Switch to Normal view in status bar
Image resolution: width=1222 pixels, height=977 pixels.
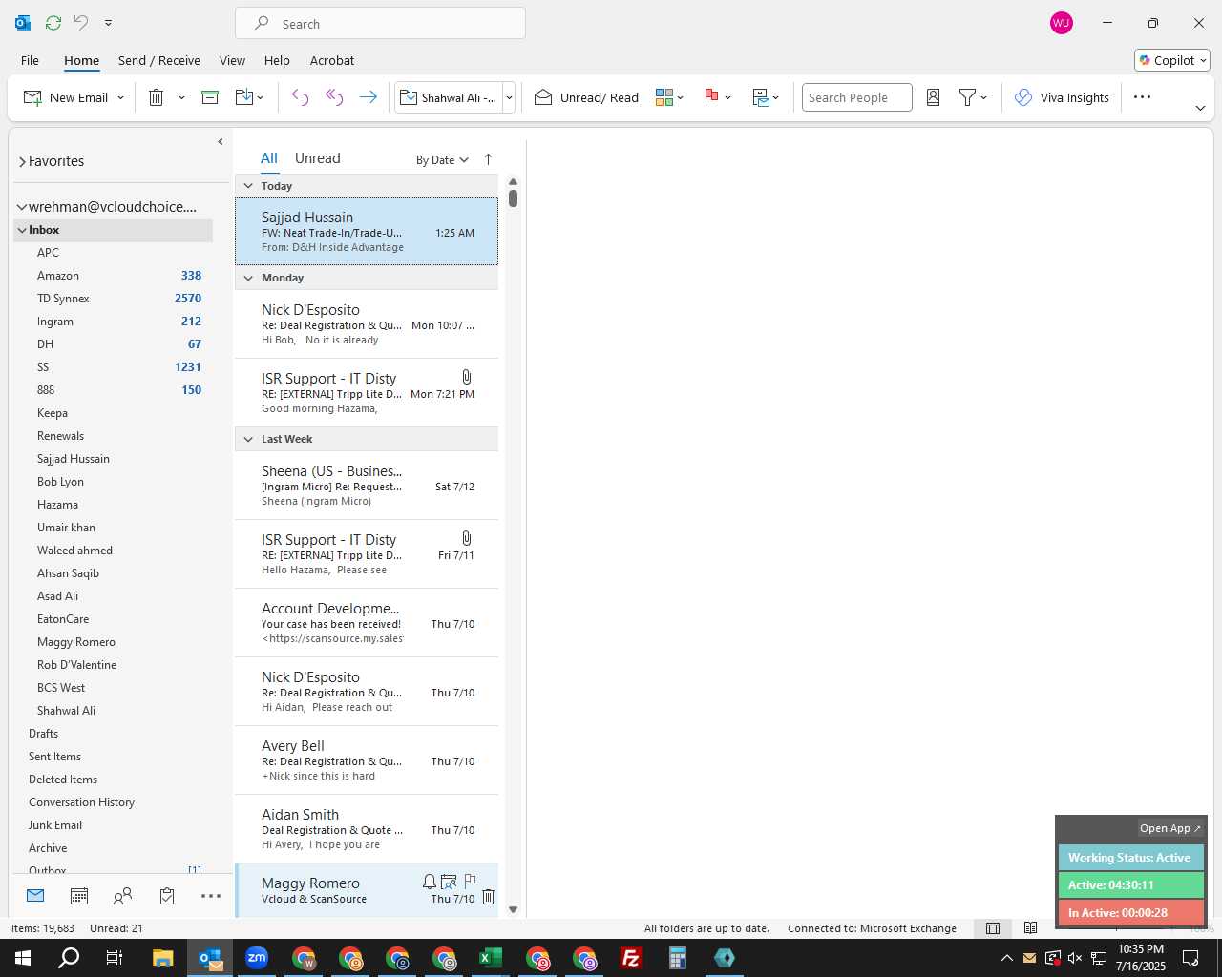[993, 928]
